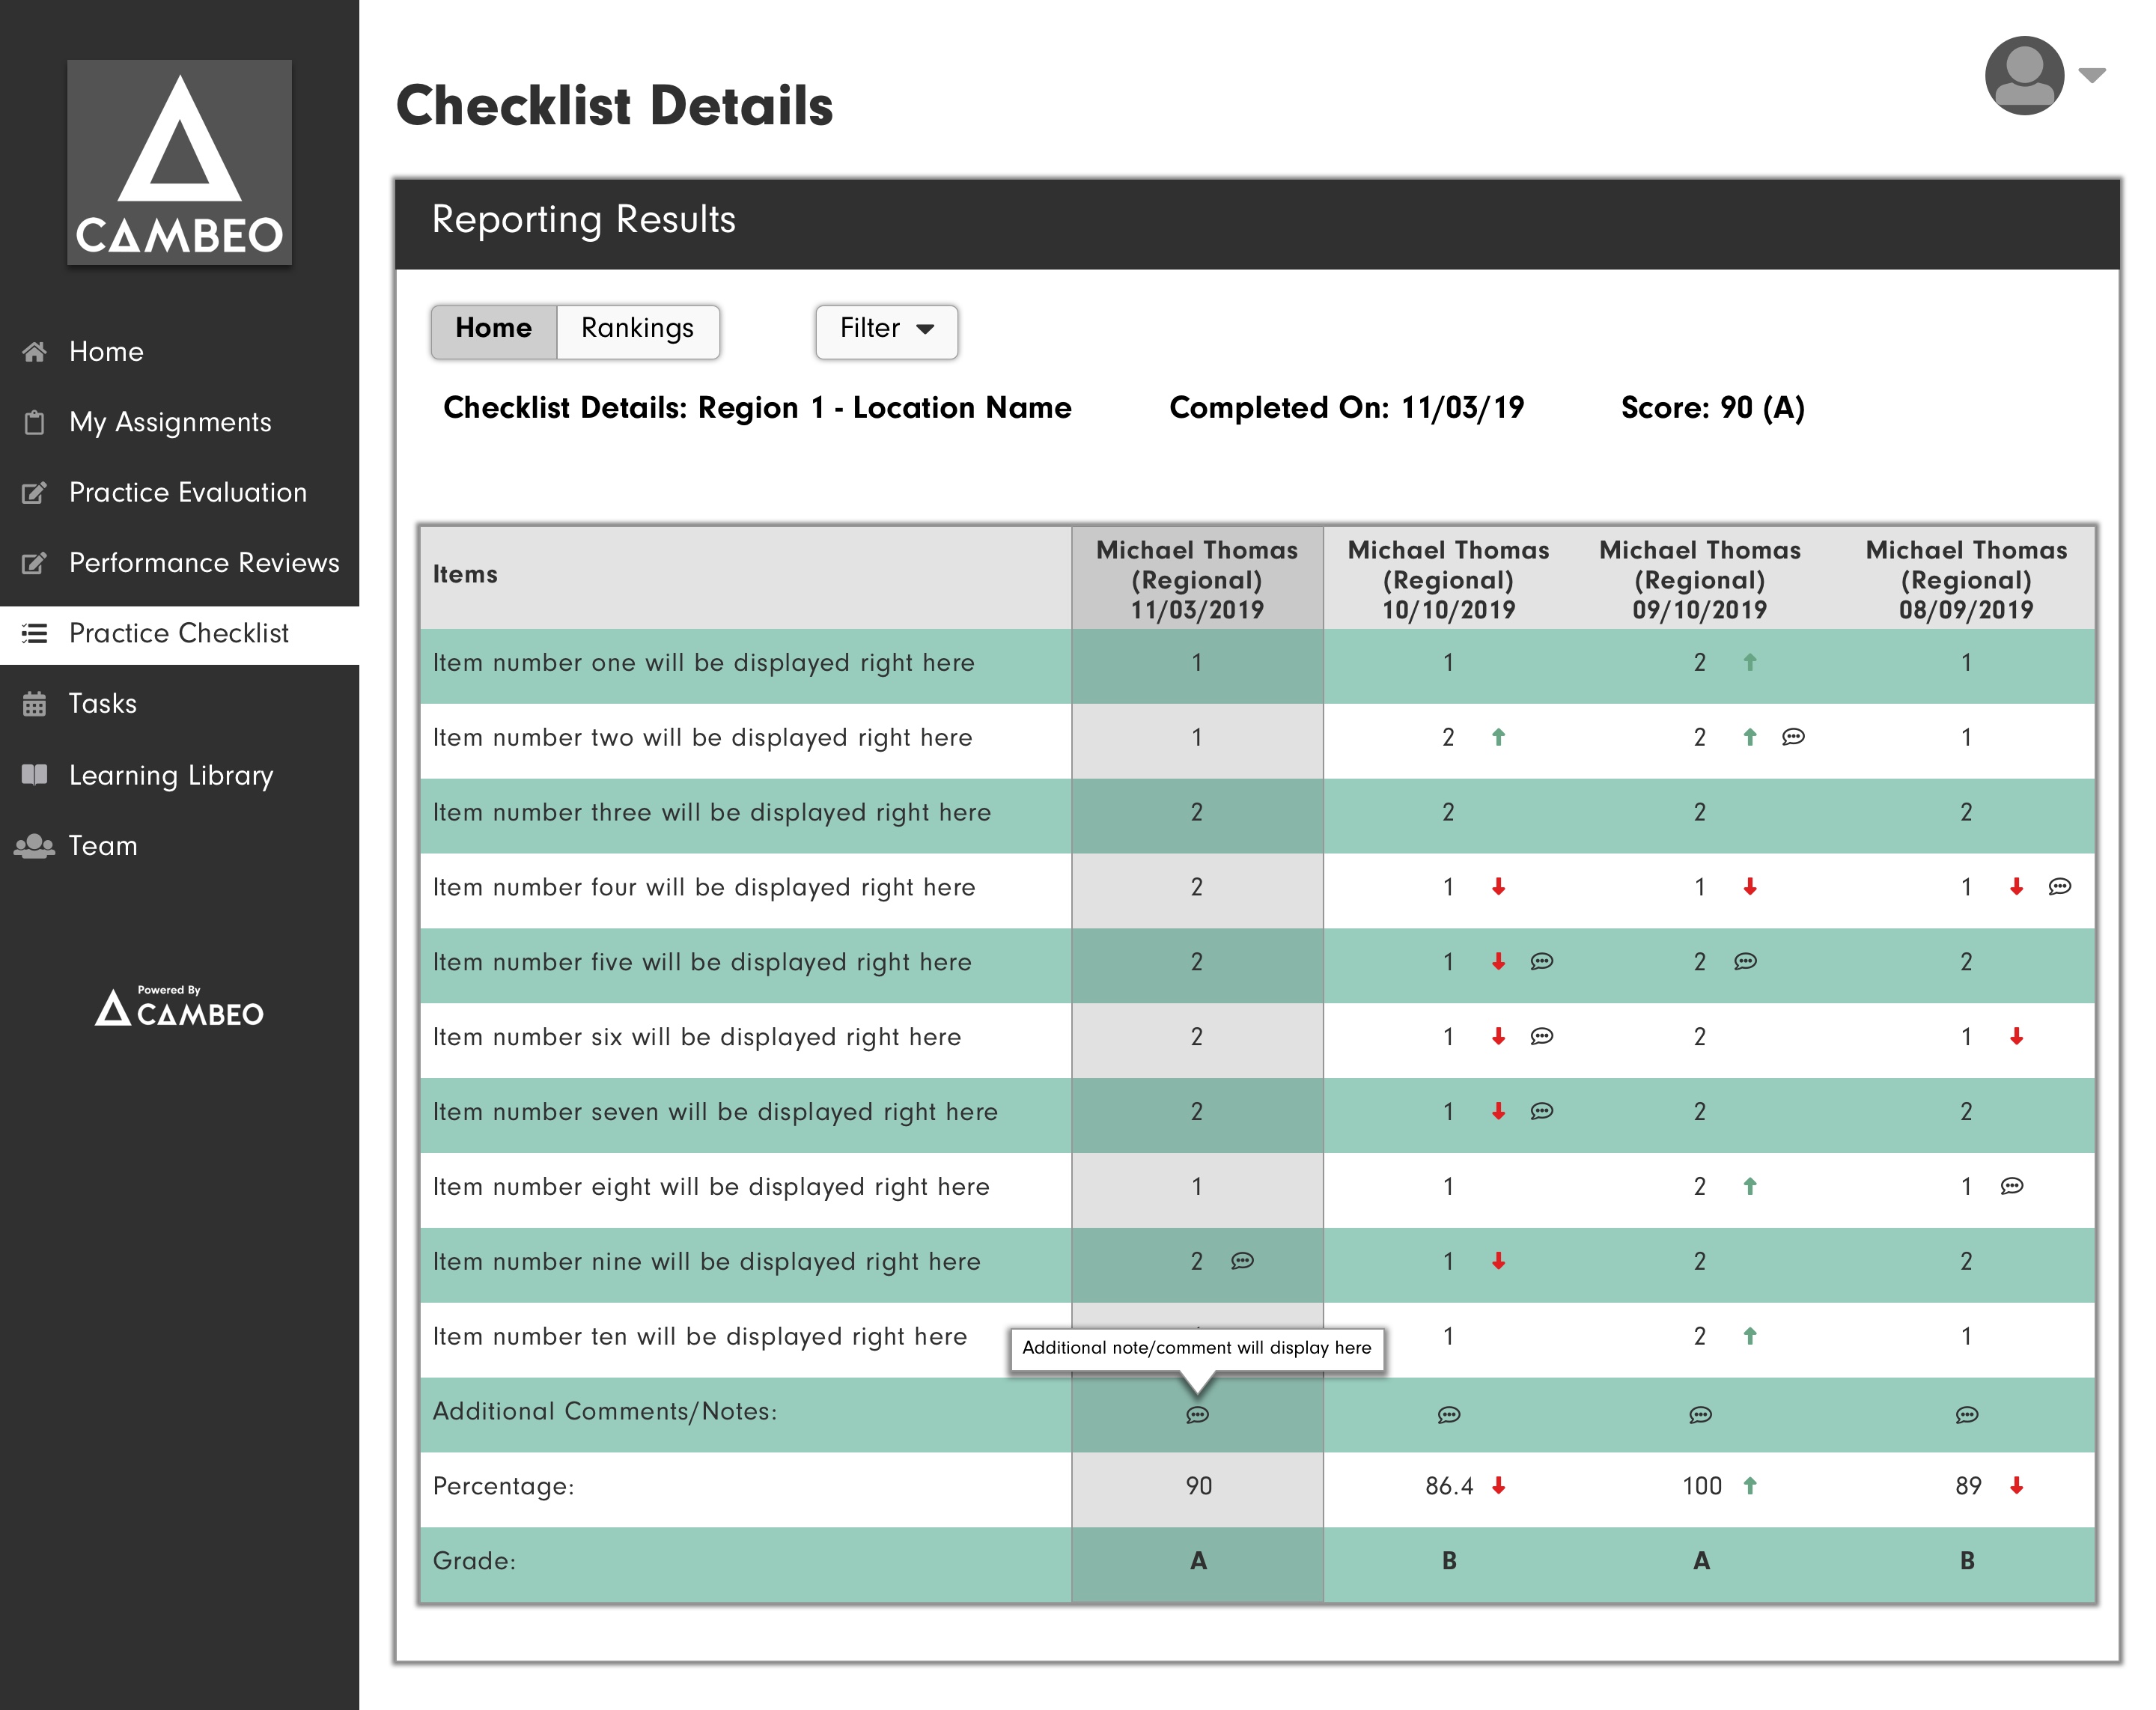Click the Michael Thomas 11/03/2019 column header
The image size is (2156, 1710).
(1196, 579)
